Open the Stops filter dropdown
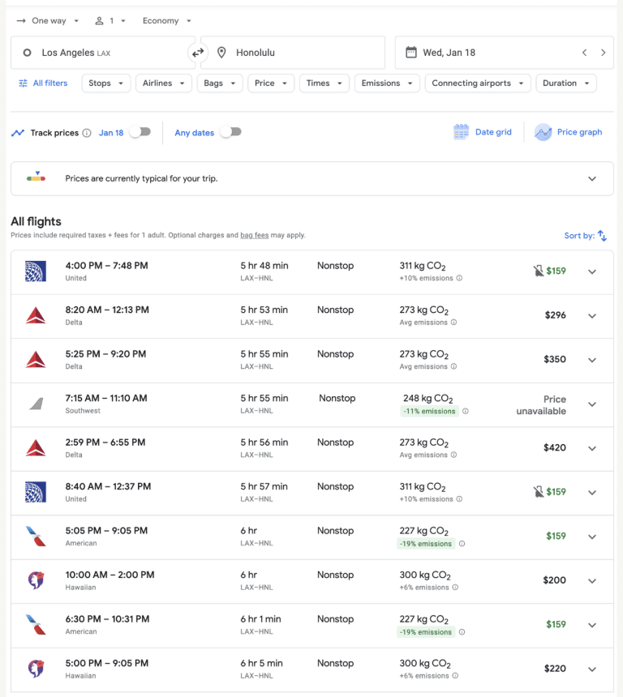Screen dimensions: 623x697 click(105, 83)
